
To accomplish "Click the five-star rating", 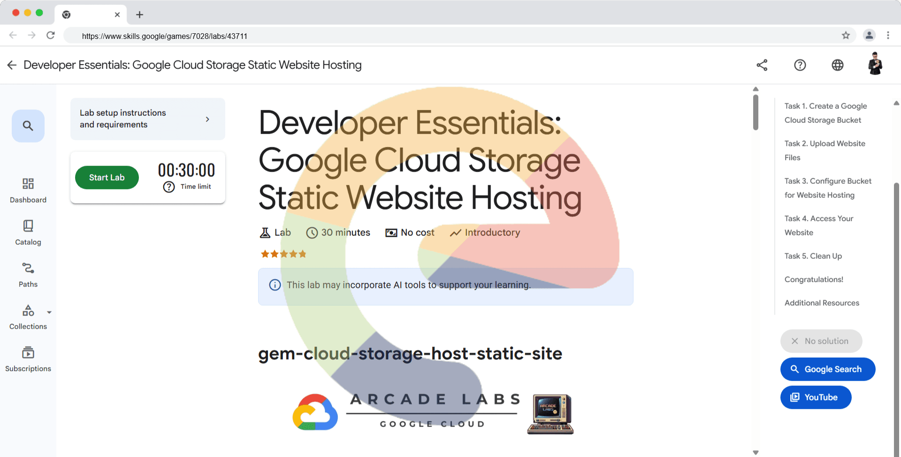I will [x=283, y=254].
